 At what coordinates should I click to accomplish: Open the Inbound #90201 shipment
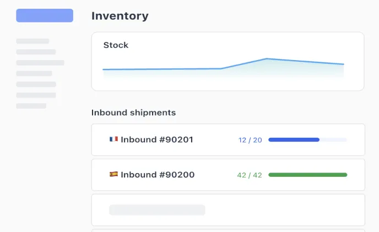click(x=228, y=139)
